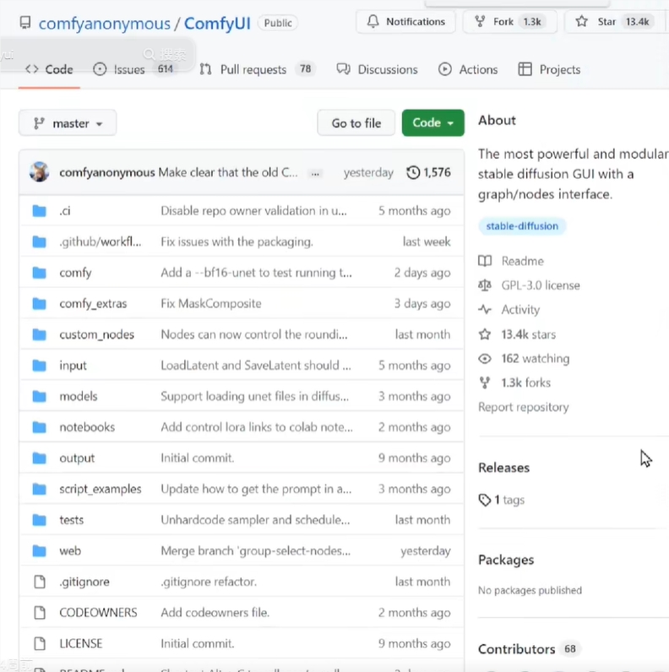Click the folder icon next to input
This screenshot has width=669, height=672.
(x=39, y=366)
